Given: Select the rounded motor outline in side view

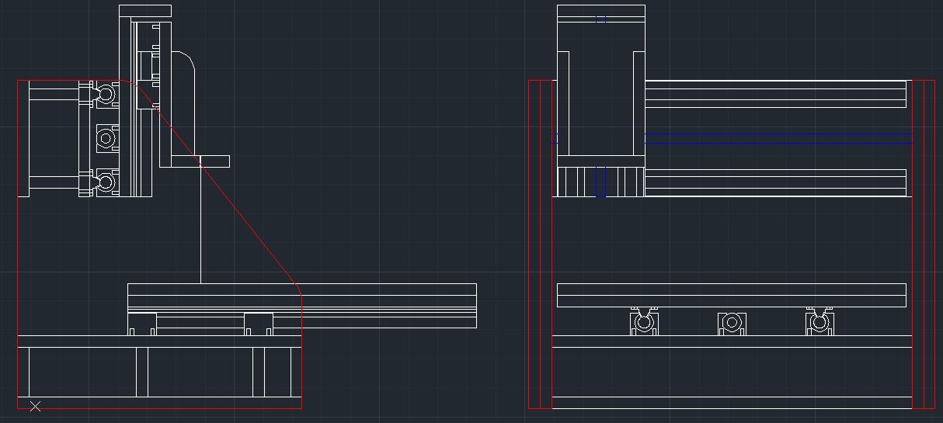Looking at the screenshot, I should 183,103.
